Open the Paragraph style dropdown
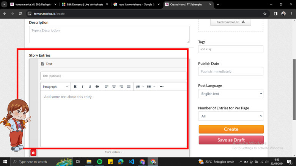The height and width of the screenshot is (166, 296). [x=55, y=87]
